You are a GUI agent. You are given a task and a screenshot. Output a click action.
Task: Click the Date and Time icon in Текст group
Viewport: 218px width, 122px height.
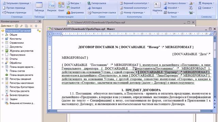[191, 8]
